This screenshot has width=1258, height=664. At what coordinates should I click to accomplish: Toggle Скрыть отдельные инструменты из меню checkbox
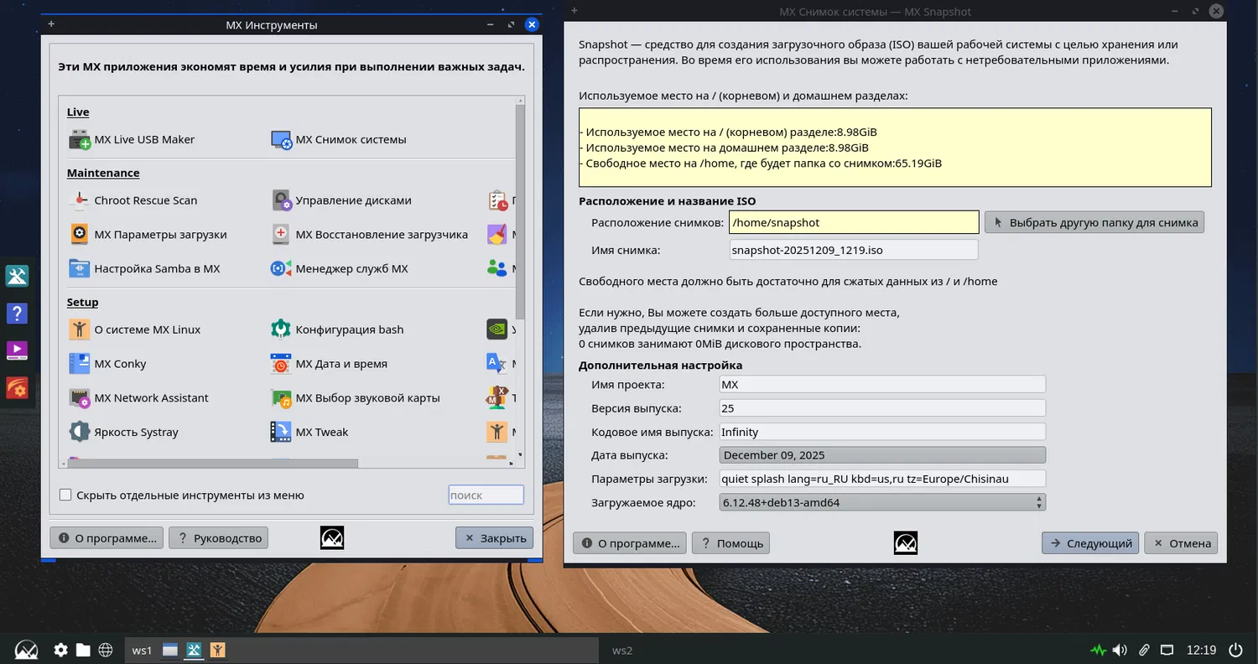click(x=65, y=495)
